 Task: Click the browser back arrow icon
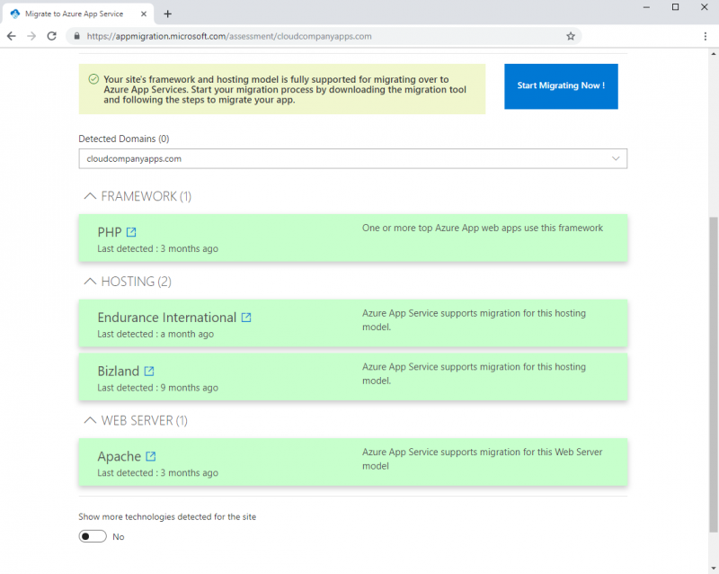[11, 37]
